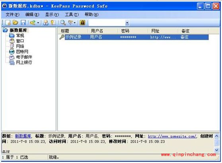Select the 常规 group
The width and height of the screenshot is (222, 163).
[20, 35]
